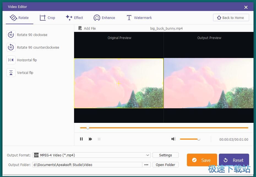Click the Add File text
The width and height of the screenshot is (256, 177).
(x=90, y=28)
